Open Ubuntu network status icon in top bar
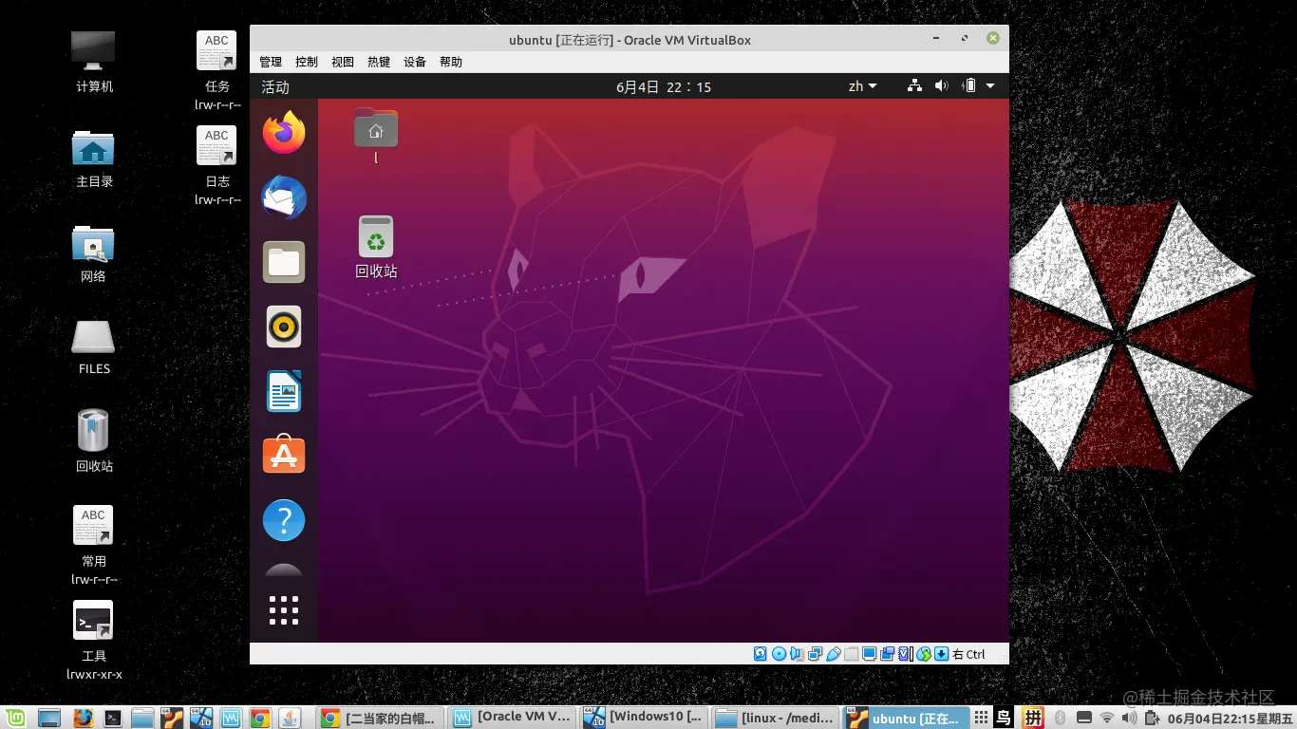Viewport: 1297px width, 729px height. click(914, 86)
